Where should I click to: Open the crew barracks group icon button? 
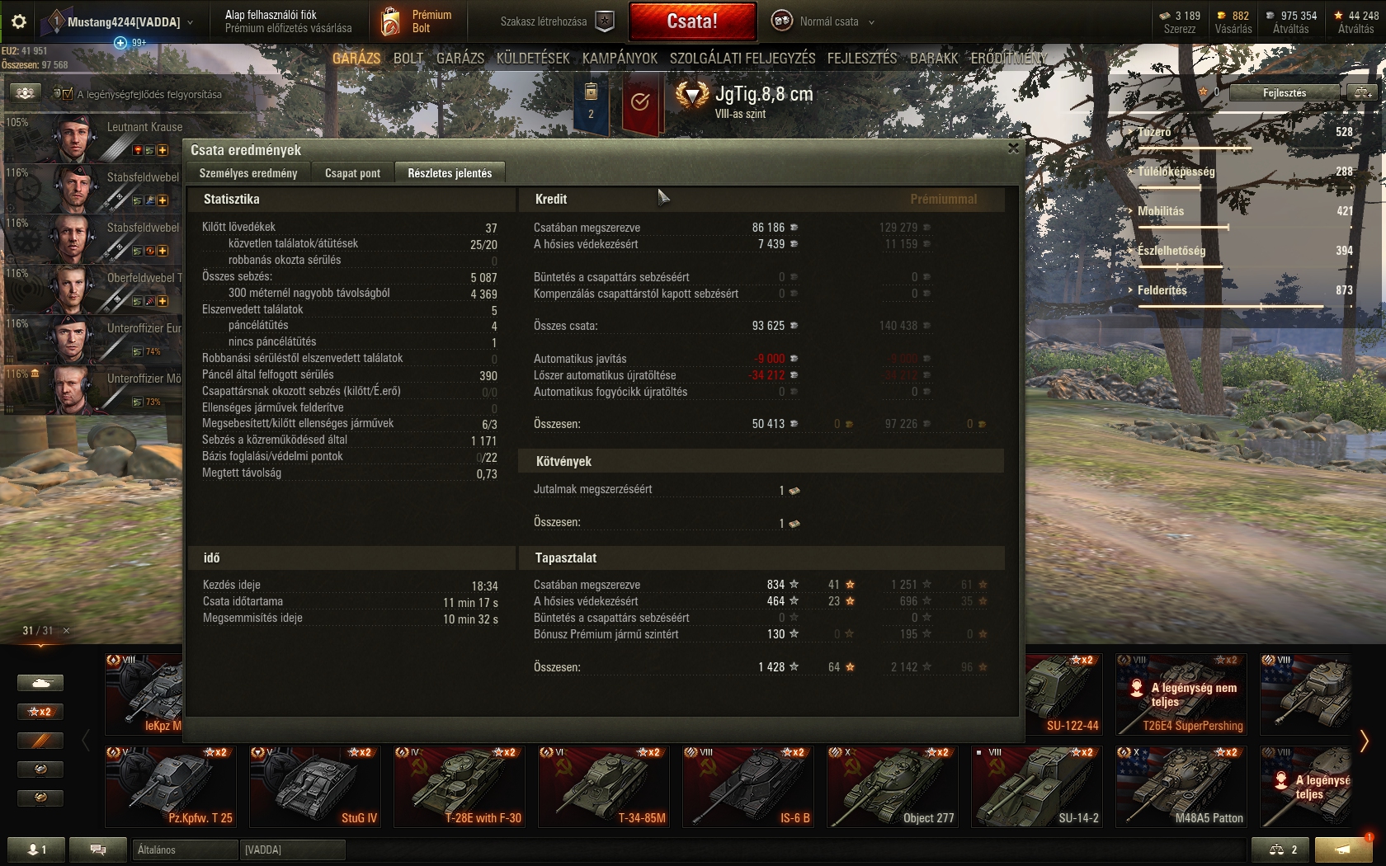click(x=25, y=93)
